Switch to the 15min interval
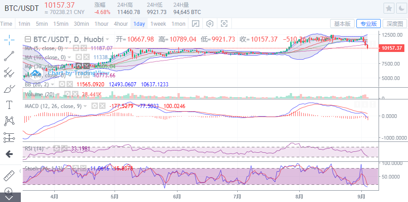The width and height of the screenshot is (408, 202). [61, 24]
